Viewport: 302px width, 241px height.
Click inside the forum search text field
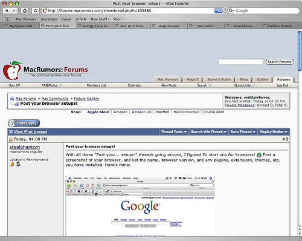241,62
